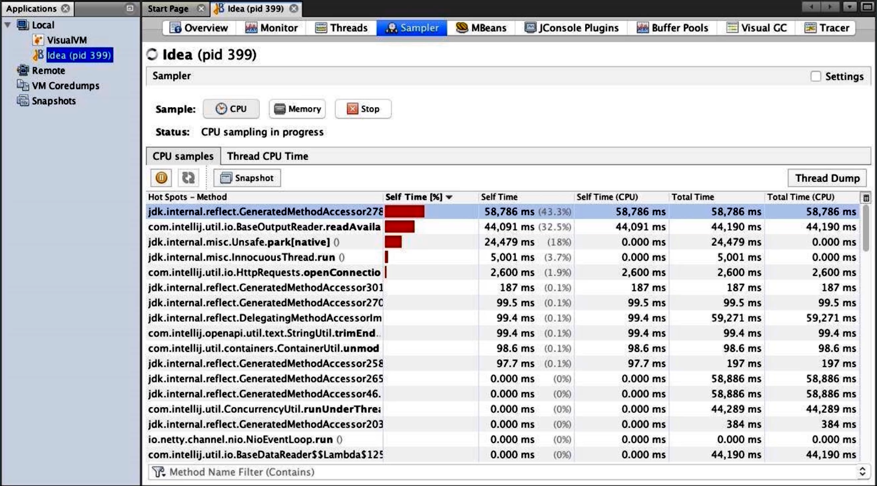The height and width of the screenshot is (486, 877).
Task: Select the ConcurrencyUtil.runUnderThread row
Action: 503,409
